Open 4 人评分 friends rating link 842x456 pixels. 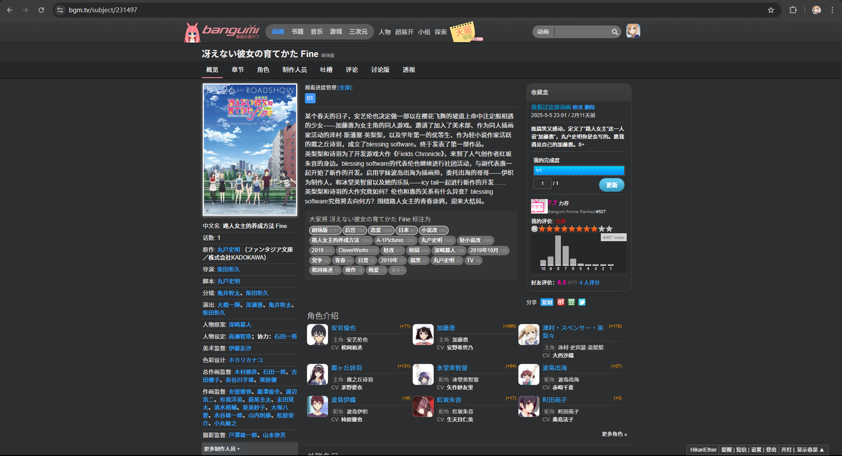click(589, 283)
